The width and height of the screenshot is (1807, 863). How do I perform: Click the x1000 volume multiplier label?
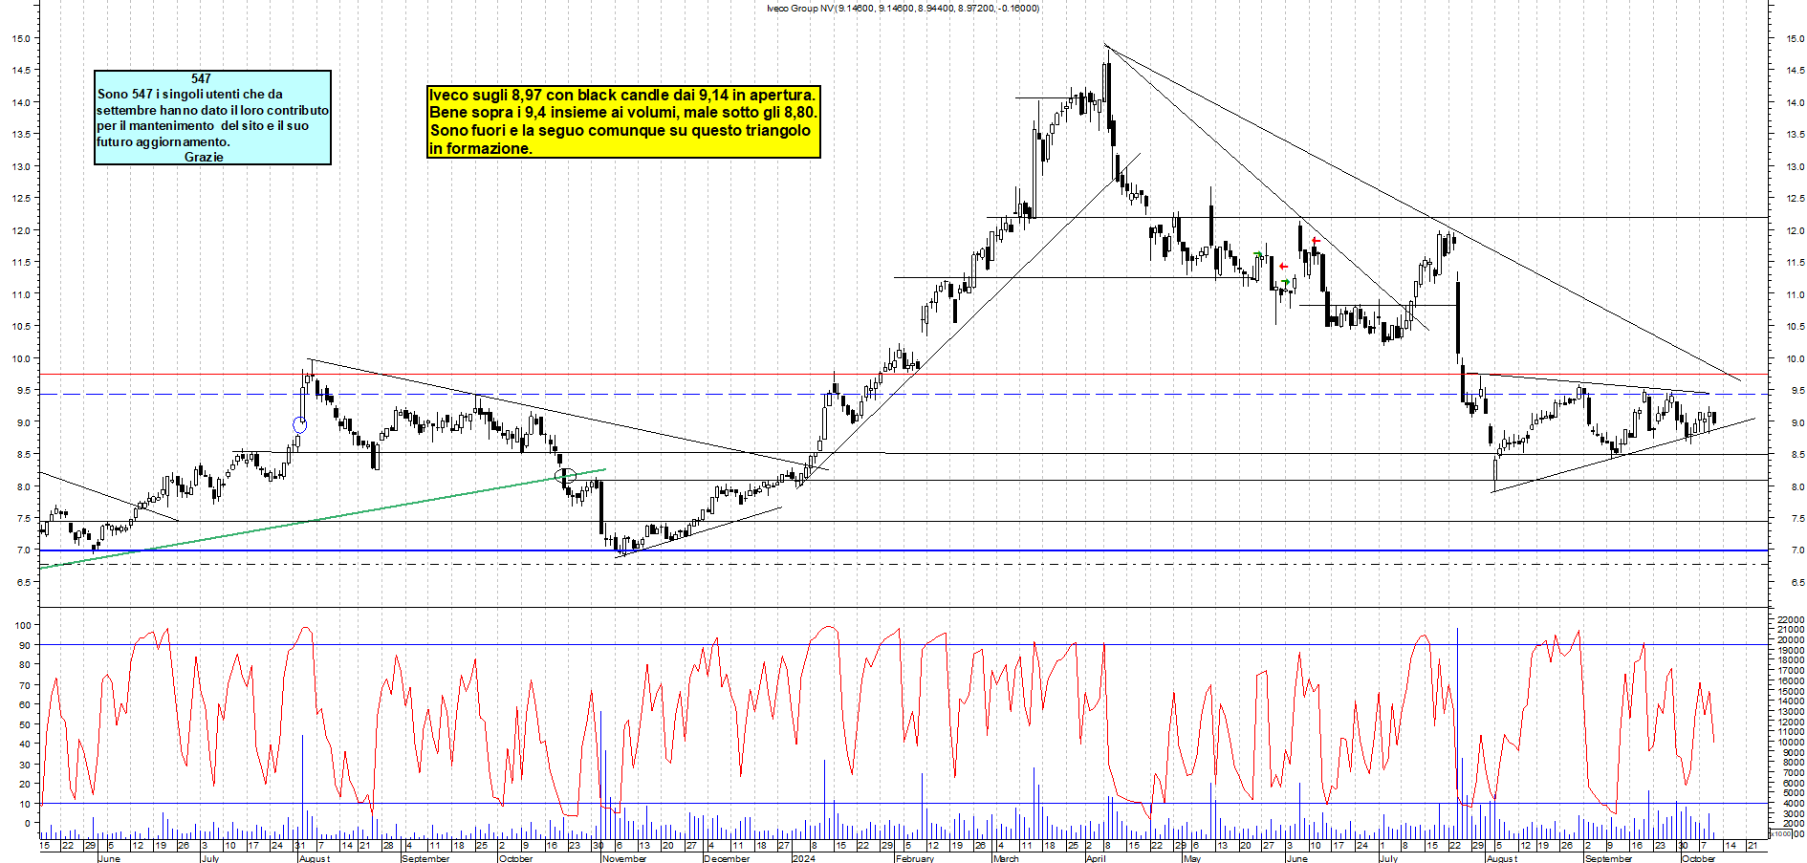pos(1782,834)
